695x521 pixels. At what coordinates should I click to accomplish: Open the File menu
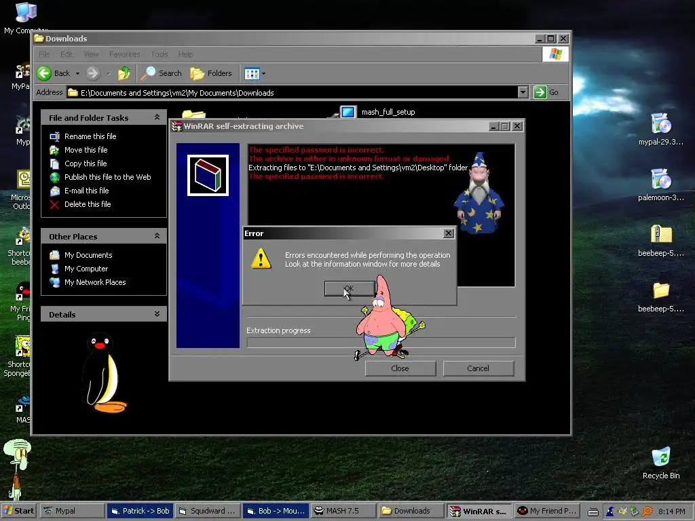pos(44,54)
